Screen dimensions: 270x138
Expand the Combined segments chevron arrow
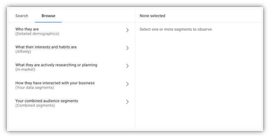coord(127,102)
